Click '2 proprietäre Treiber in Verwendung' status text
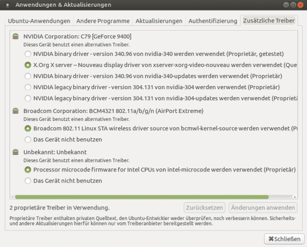This screenshot has height=247, width=307. click(59, 208)
